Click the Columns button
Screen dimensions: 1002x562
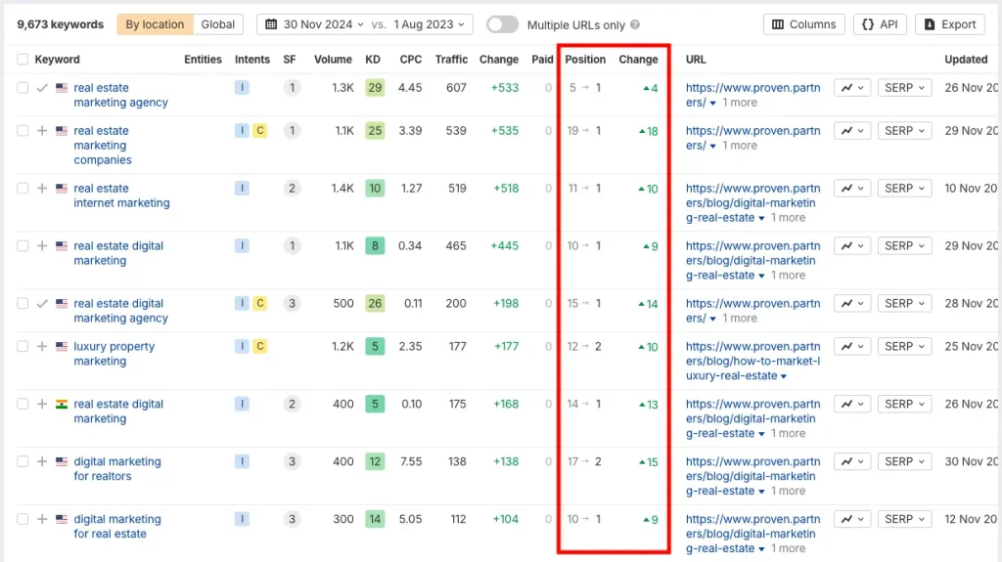[804, 24]
